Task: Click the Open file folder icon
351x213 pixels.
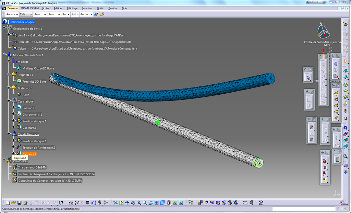Action: [x=13, y=203]
